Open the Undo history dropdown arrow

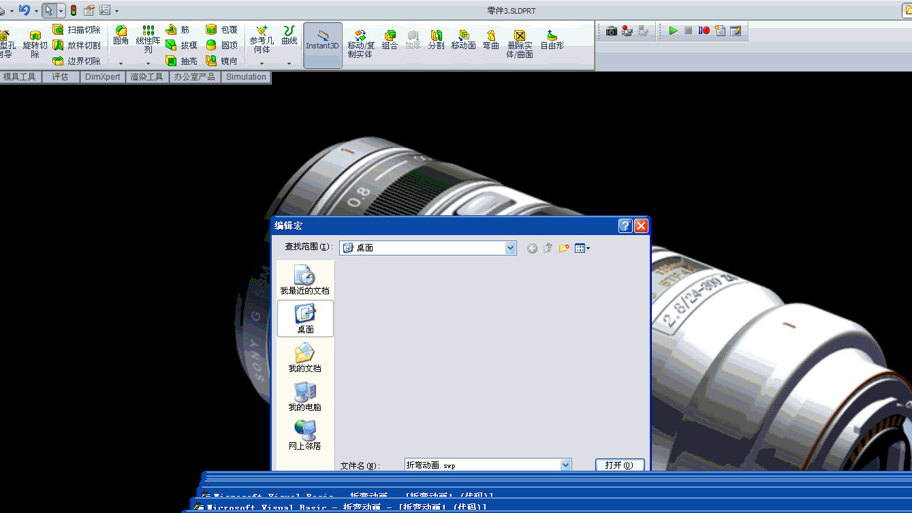pos(36,11)
